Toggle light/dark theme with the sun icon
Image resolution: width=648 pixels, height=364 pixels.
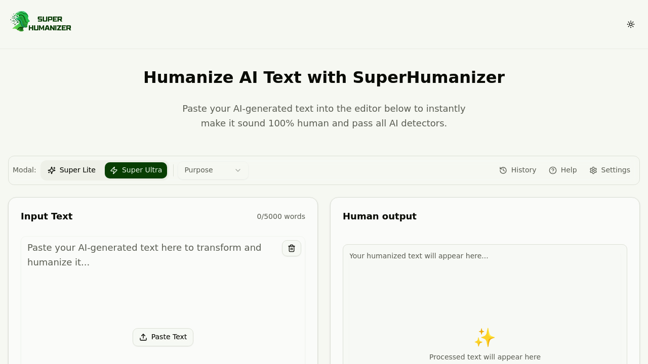(631, 24)
